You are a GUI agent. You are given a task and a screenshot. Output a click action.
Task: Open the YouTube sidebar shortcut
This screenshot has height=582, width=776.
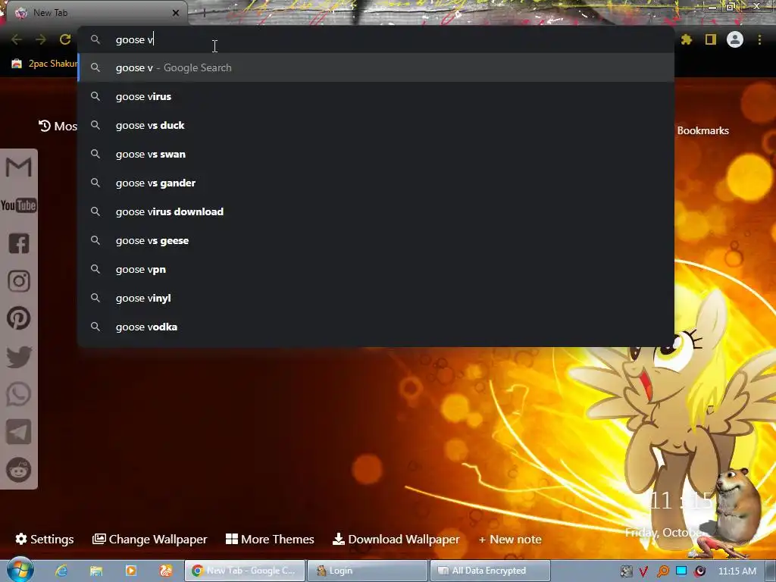click(19, 205)
